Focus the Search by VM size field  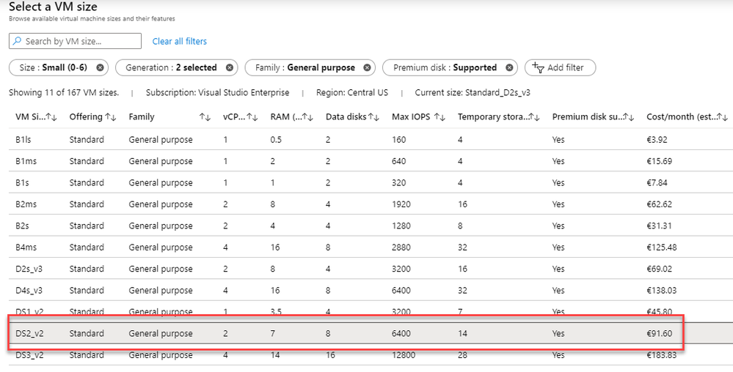coord(76,41)
